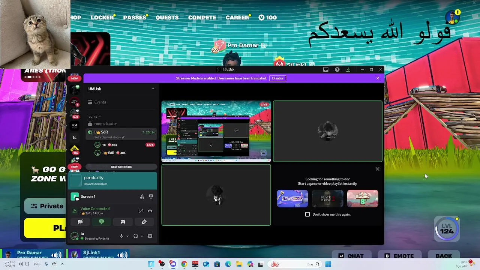Image resolution: width=480 pixels, height=270 pixels.
Task: Mute the Discord microphone
Action: [121, 236]
